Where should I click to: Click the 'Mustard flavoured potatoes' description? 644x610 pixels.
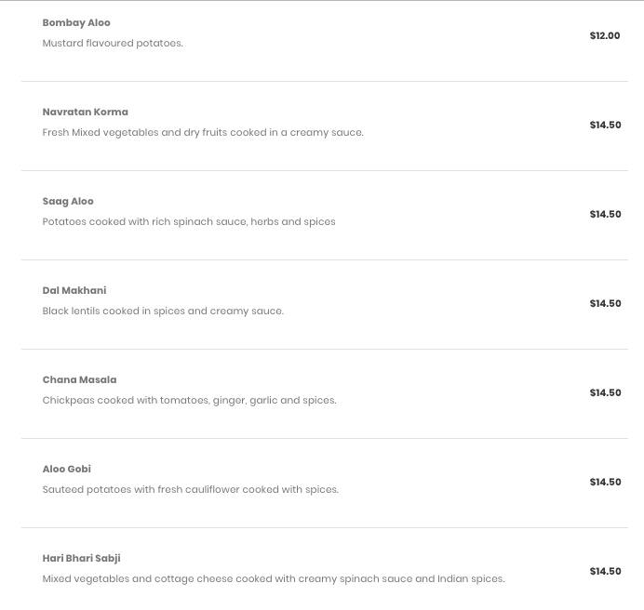click(x=113, y=43)
